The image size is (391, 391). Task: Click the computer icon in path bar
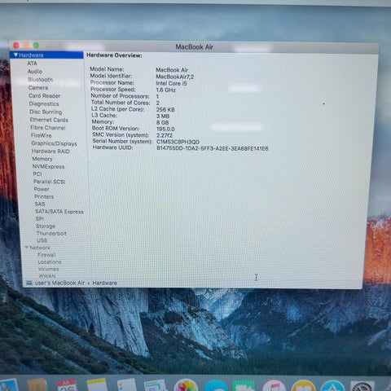[29, 283]
